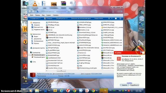The image size is (166, 93).
Task: Open Загрузки in the navigation pane
Action: [x=36, y=25]
